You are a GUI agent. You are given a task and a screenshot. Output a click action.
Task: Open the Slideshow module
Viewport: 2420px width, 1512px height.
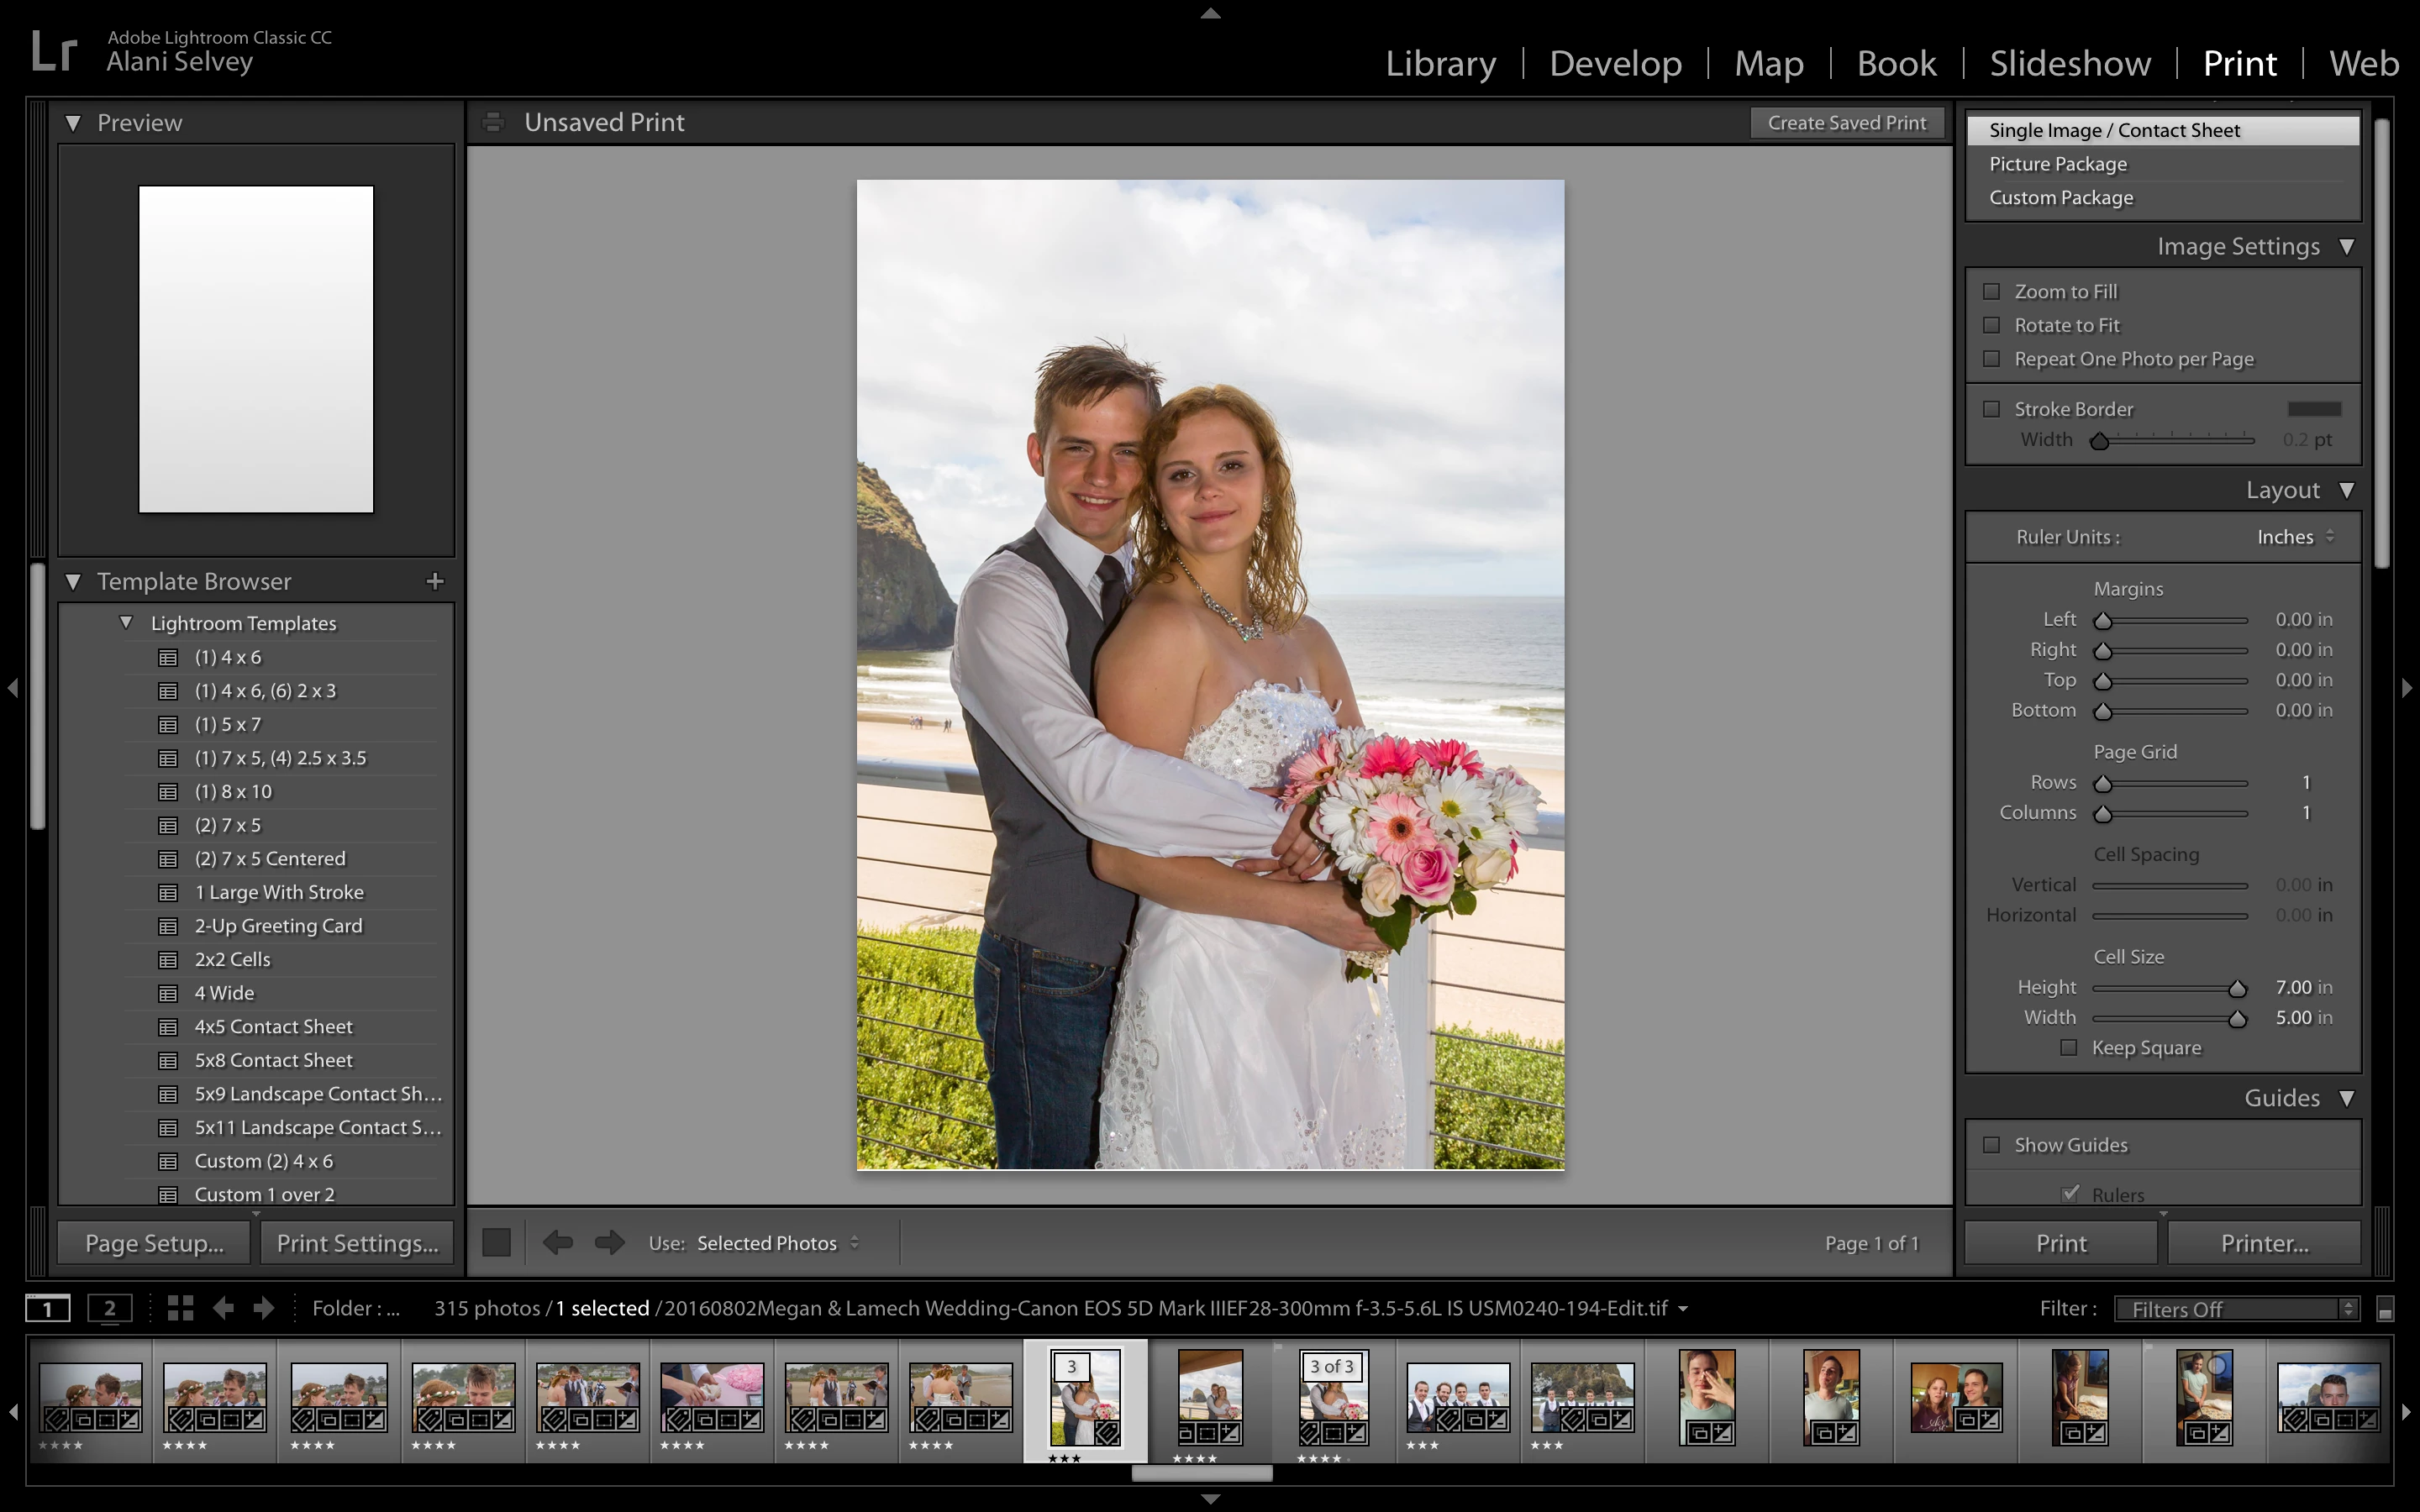click(x=2069, y=63)
